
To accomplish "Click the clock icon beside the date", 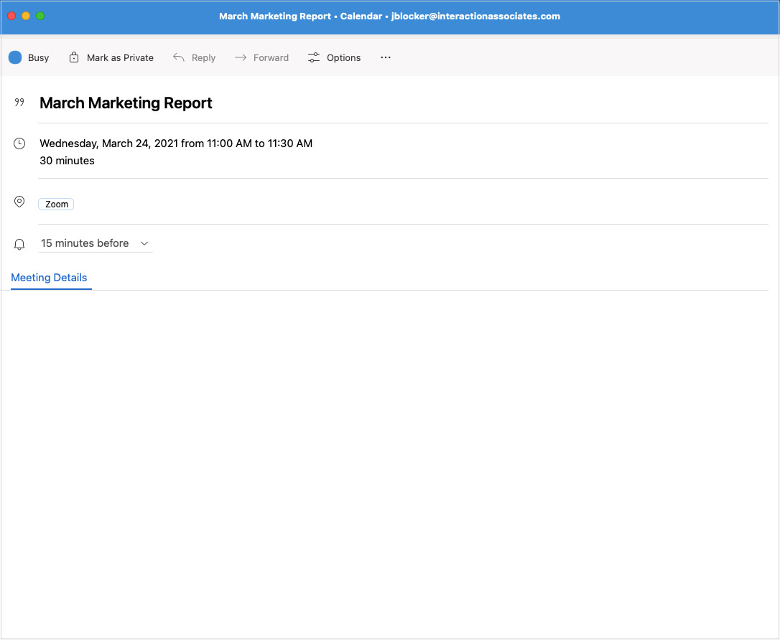I will tap(19, 143).
